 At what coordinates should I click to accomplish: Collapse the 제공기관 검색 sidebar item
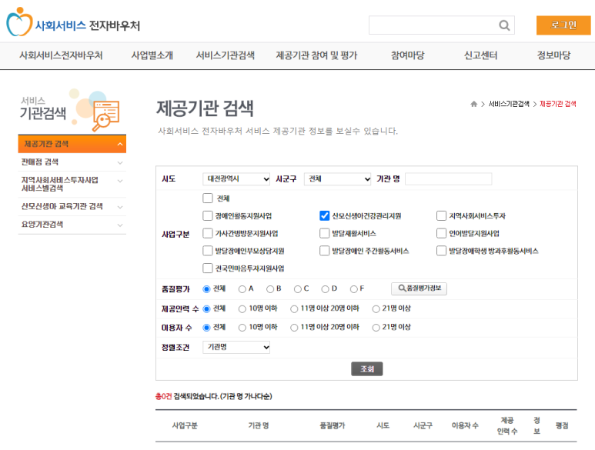coord(72,144)
